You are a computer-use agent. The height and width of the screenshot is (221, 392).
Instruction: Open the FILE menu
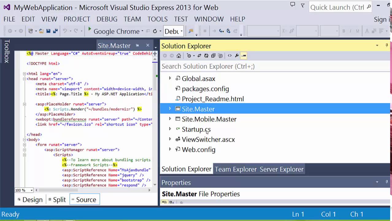pyautogui.click(x=9, y=19)
